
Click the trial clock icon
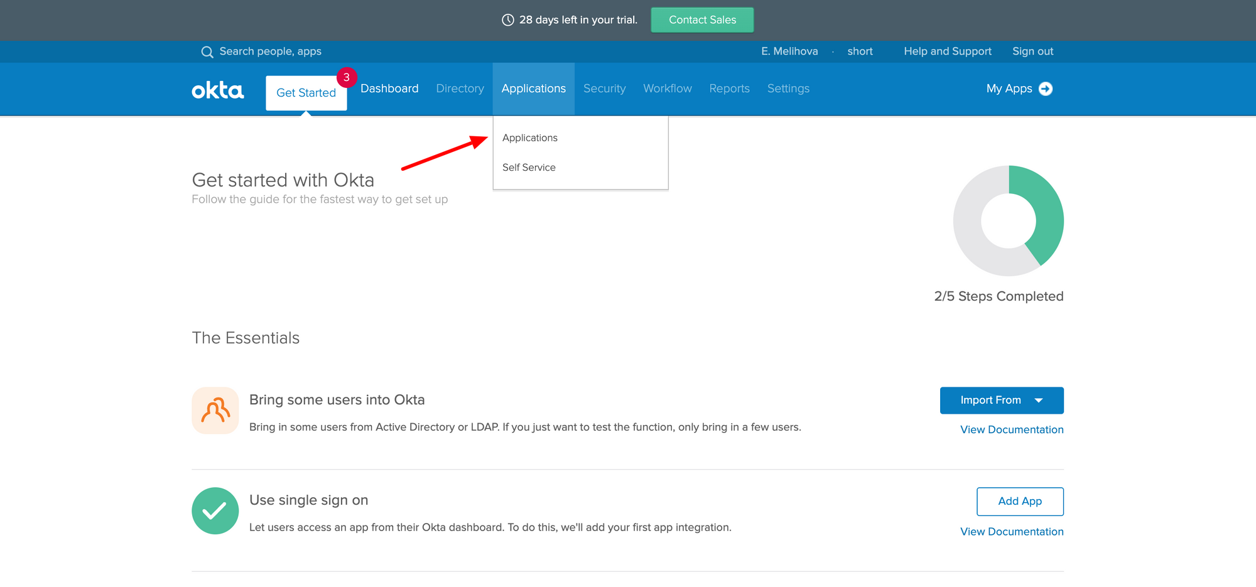click(508, 20)
